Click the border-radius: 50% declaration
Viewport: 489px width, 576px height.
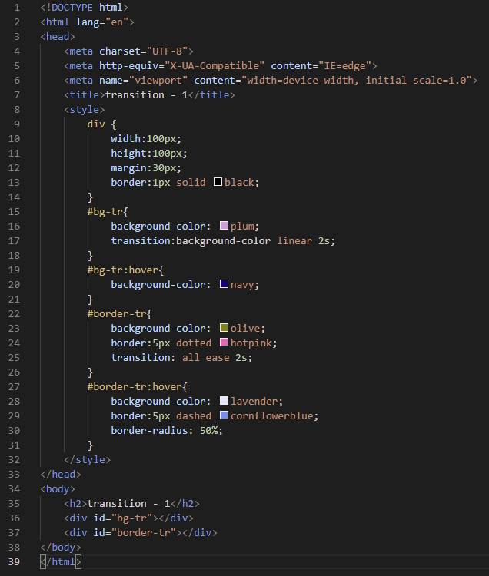click(x=167, y=431)
